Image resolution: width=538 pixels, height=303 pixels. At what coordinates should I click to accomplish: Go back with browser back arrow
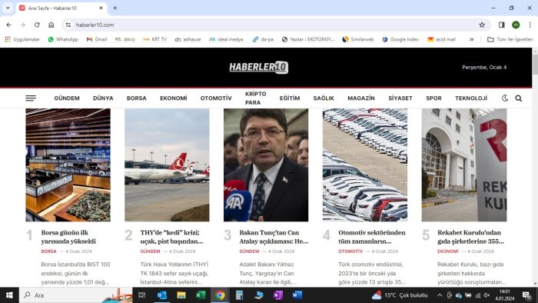(8, 25)
